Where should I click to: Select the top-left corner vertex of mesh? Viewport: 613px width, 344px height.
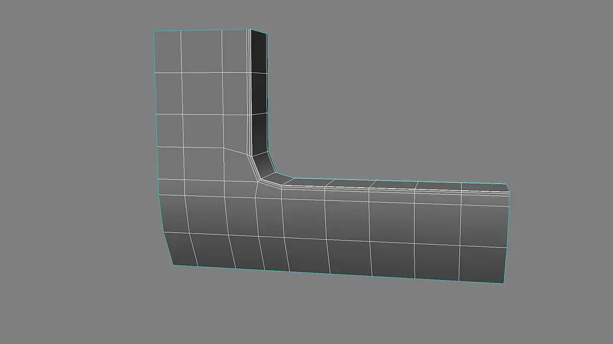click(x=154, y=31)
